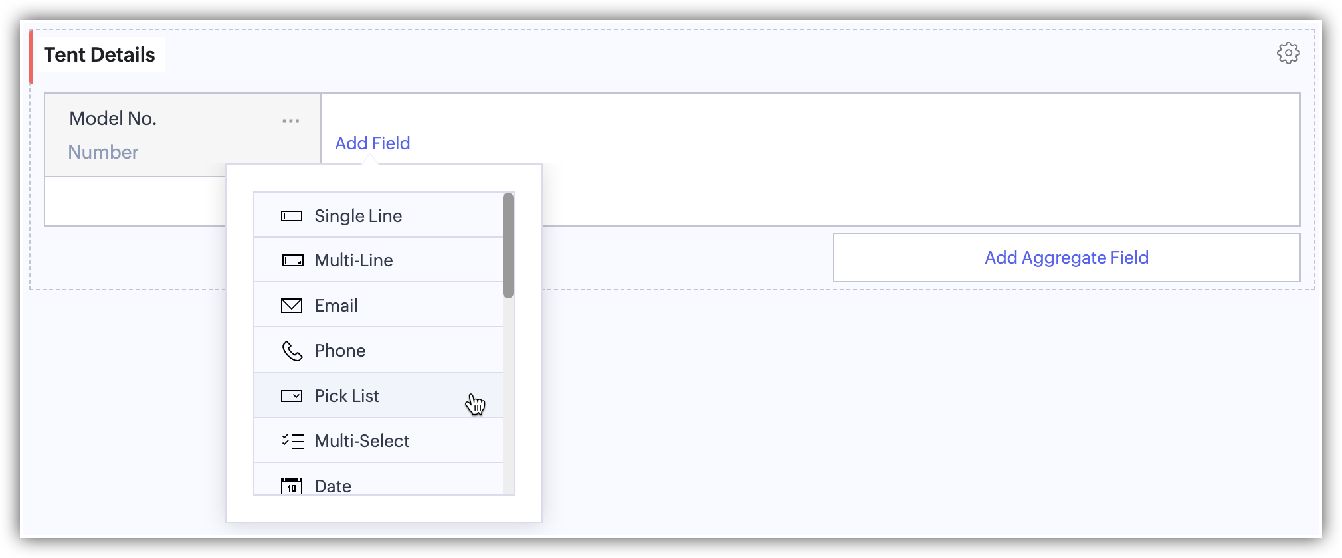Pick the Multi-Line label in the list
The height and width of the screenshot is (558, 1342).
coord(353,260)
